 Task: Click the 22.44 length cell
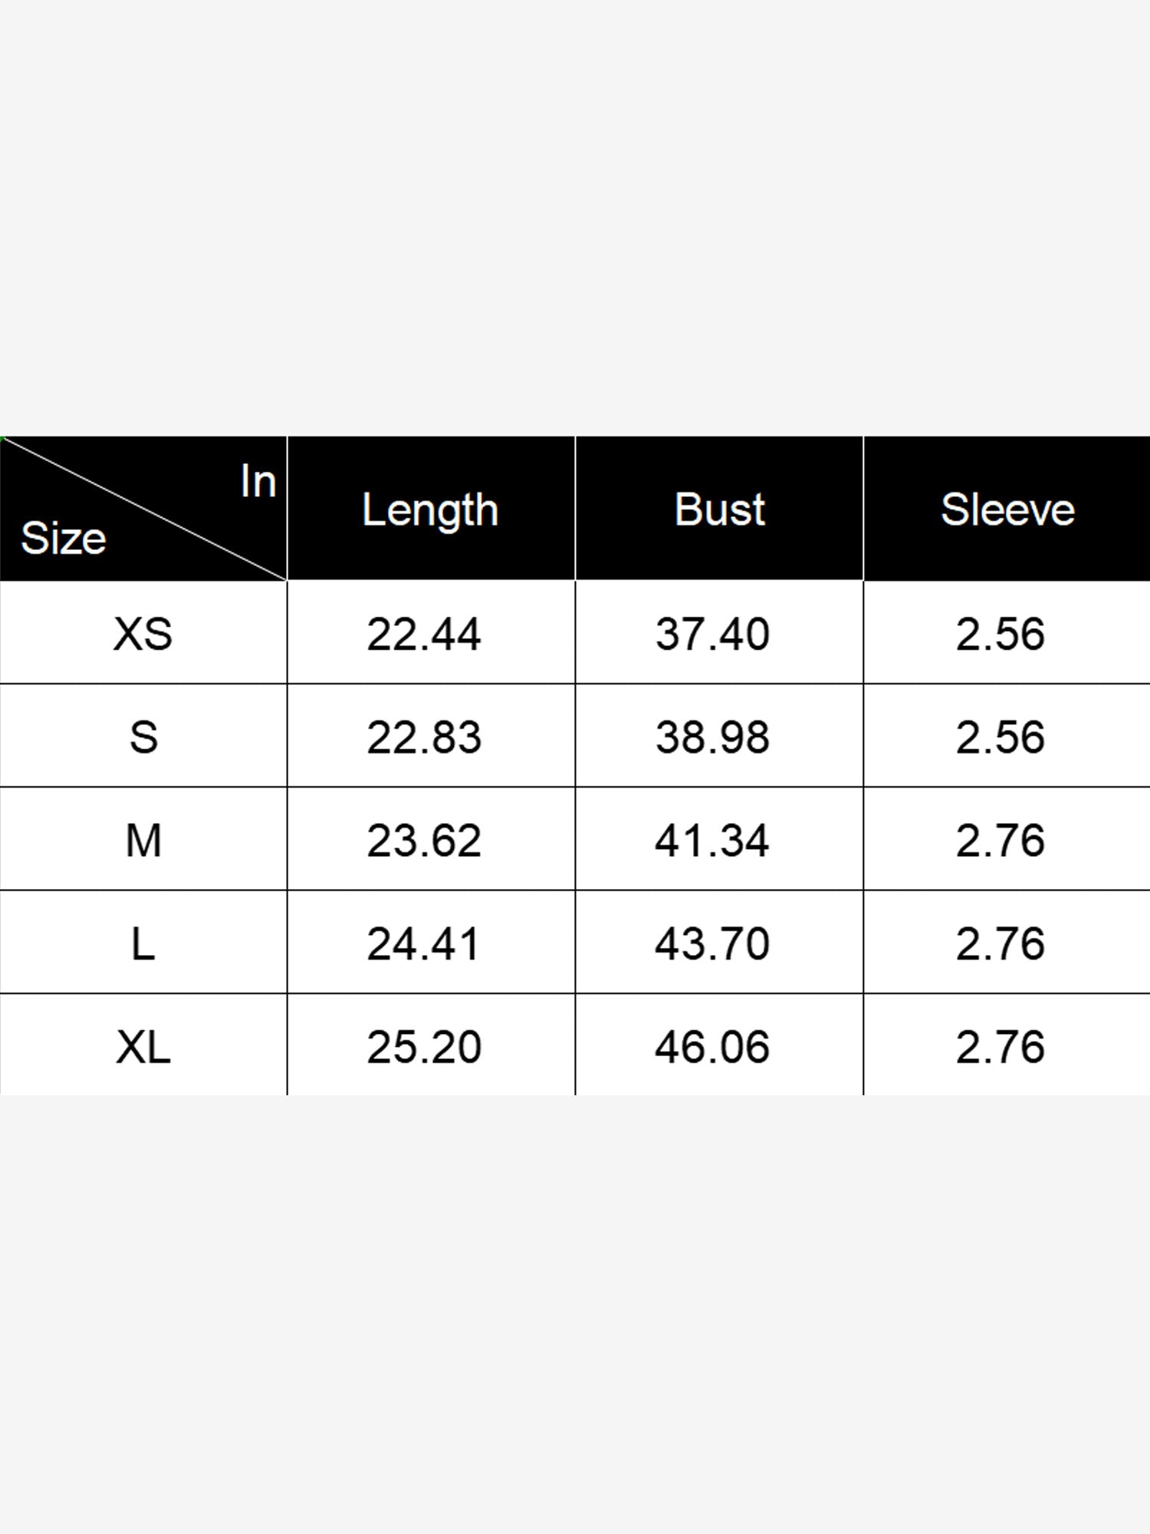(423, 634)
